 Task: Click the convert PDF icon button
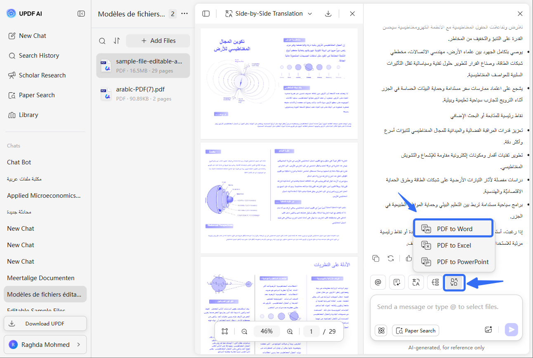click(x=454, y=282)
